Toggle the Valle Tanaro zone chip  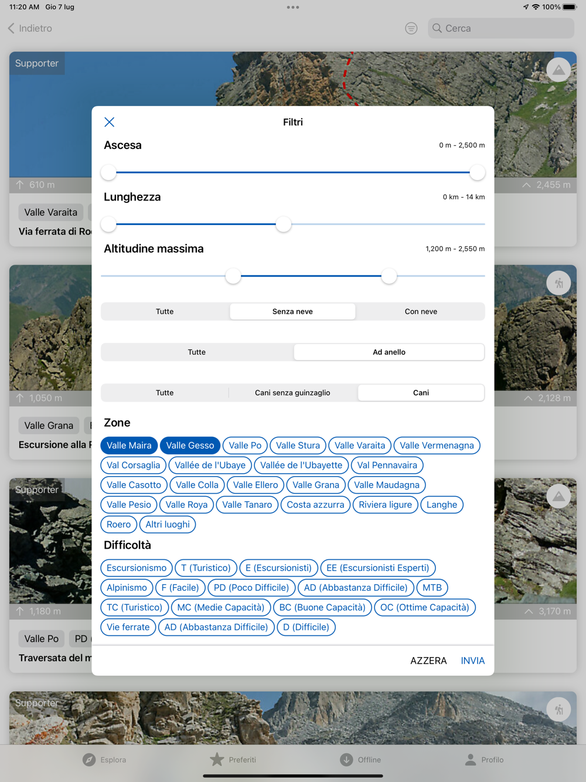[247, 505]
